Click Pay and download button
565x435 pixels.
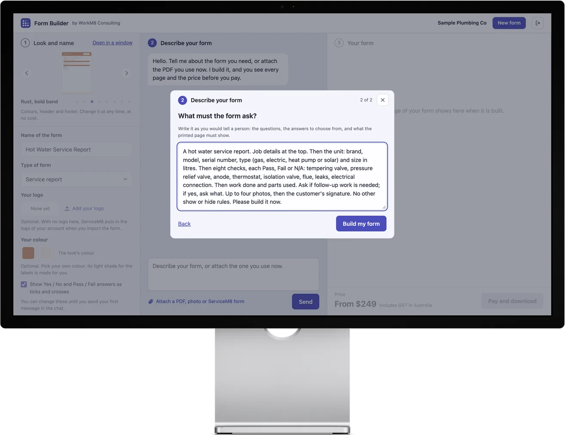pyautogui.click(x=512, y=301)
